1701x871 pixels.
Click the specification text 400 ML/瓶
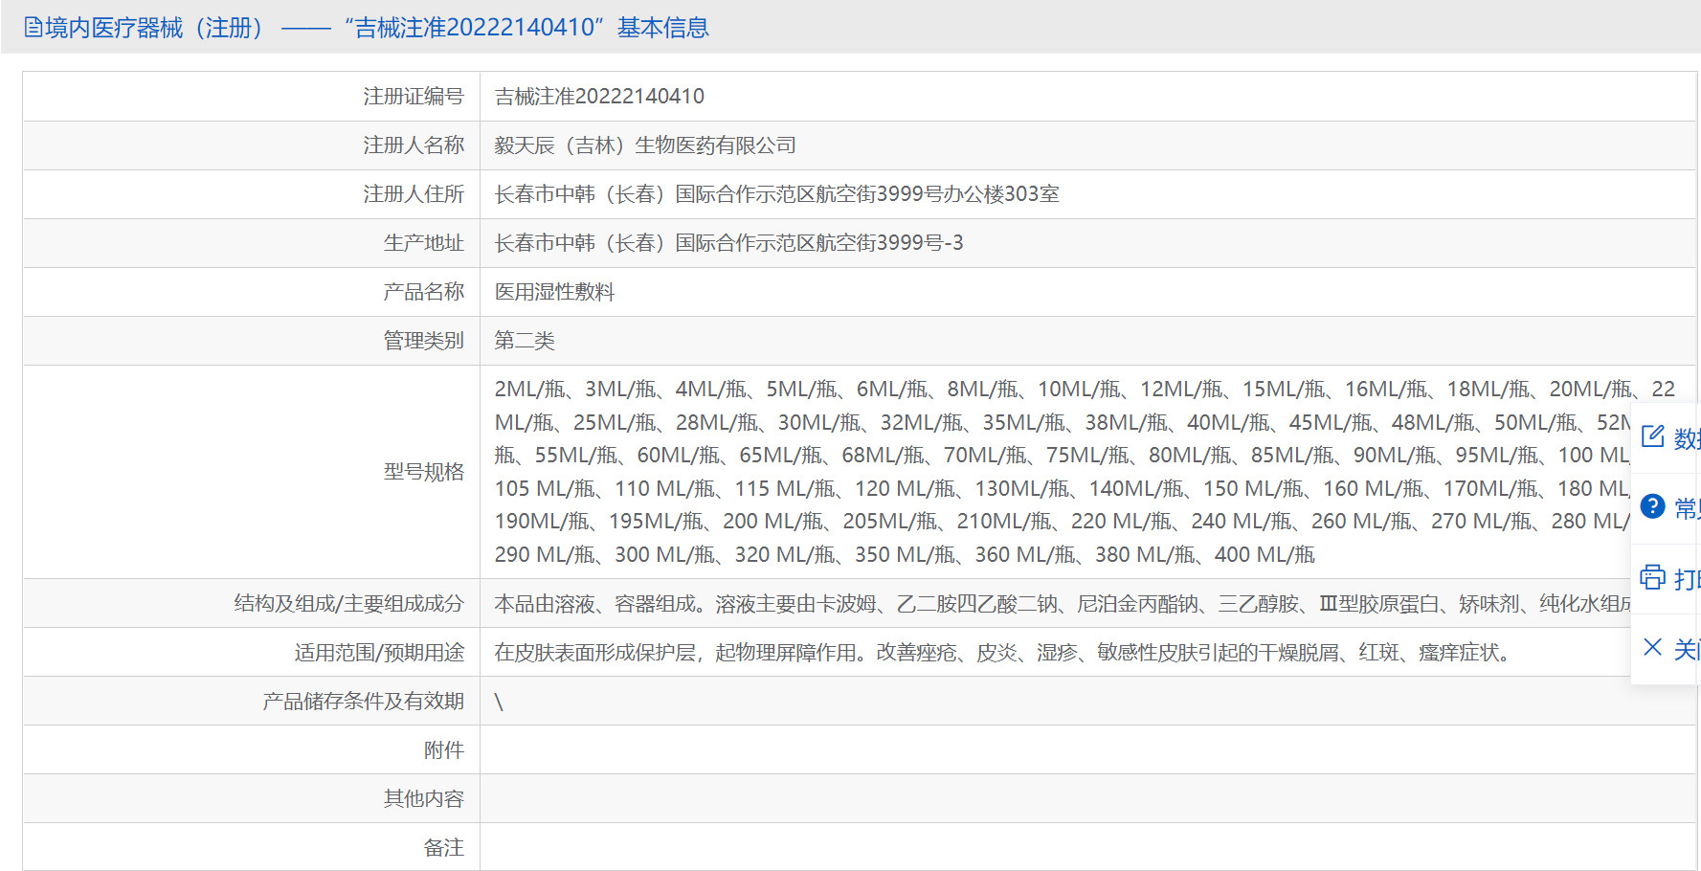tap(1265, 555)
